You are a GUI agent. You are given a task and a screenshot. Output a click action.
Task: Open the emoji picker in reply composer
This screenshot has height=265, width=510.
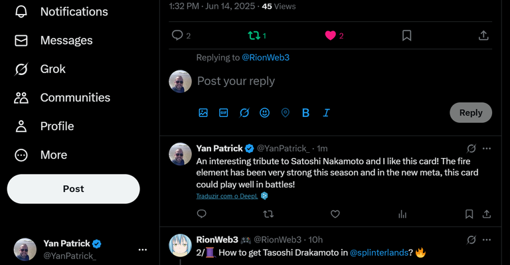coord(264,113)
